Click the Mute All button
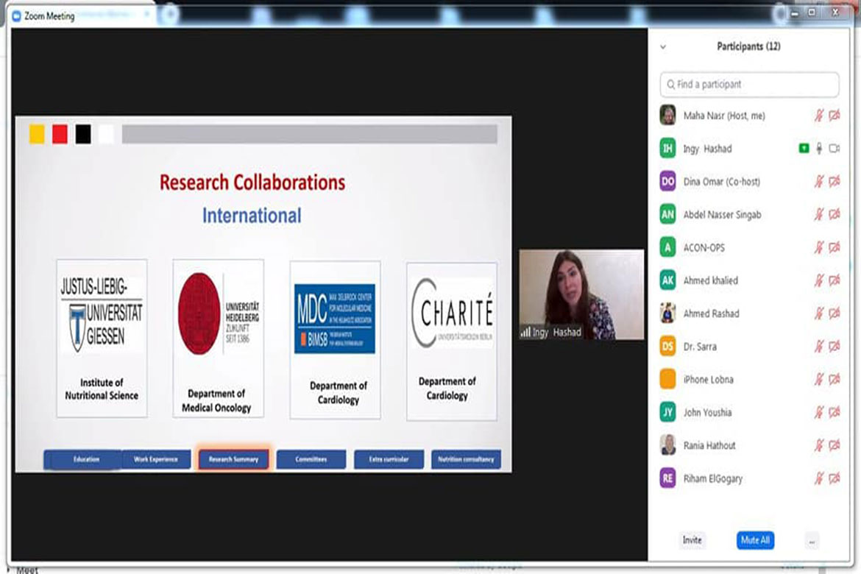 (x=755, y=540)
